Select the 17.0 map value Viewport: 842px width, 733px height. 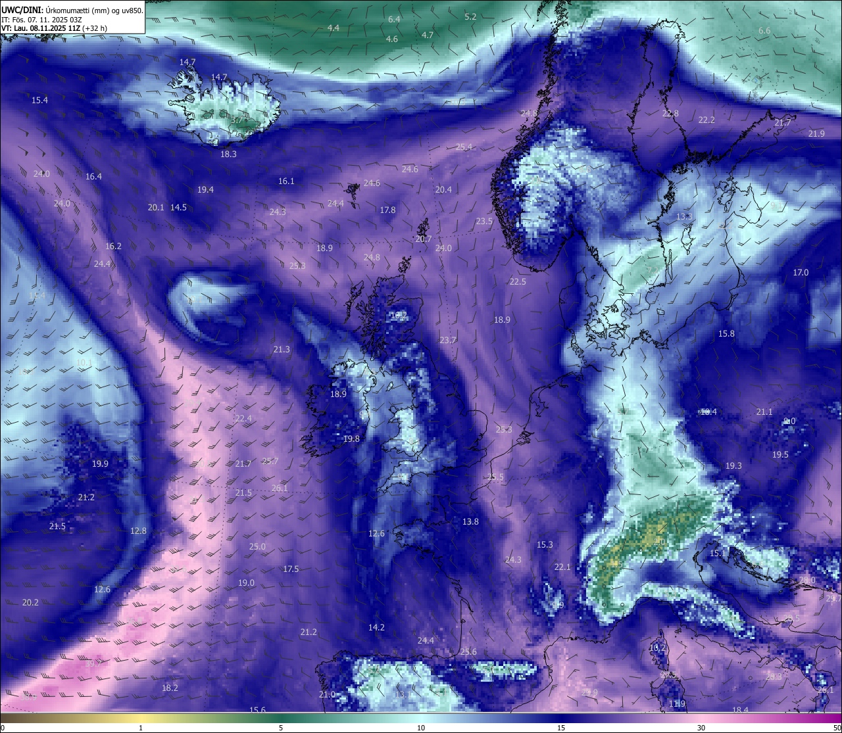[801, 273]
